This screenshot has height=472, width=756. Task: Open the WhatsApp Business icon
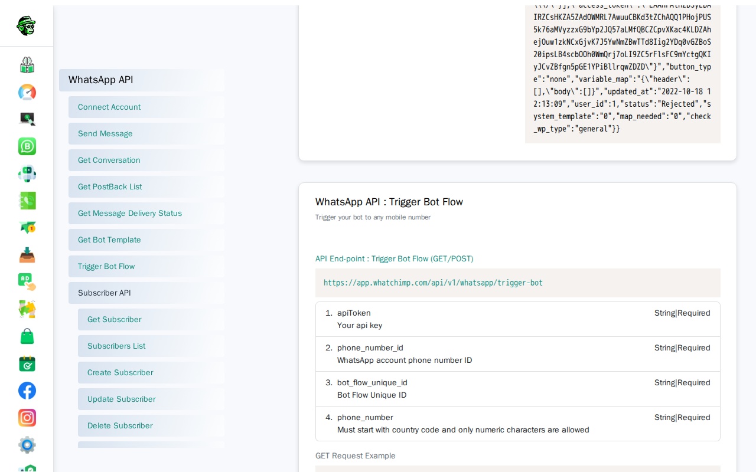click(27, 146)
